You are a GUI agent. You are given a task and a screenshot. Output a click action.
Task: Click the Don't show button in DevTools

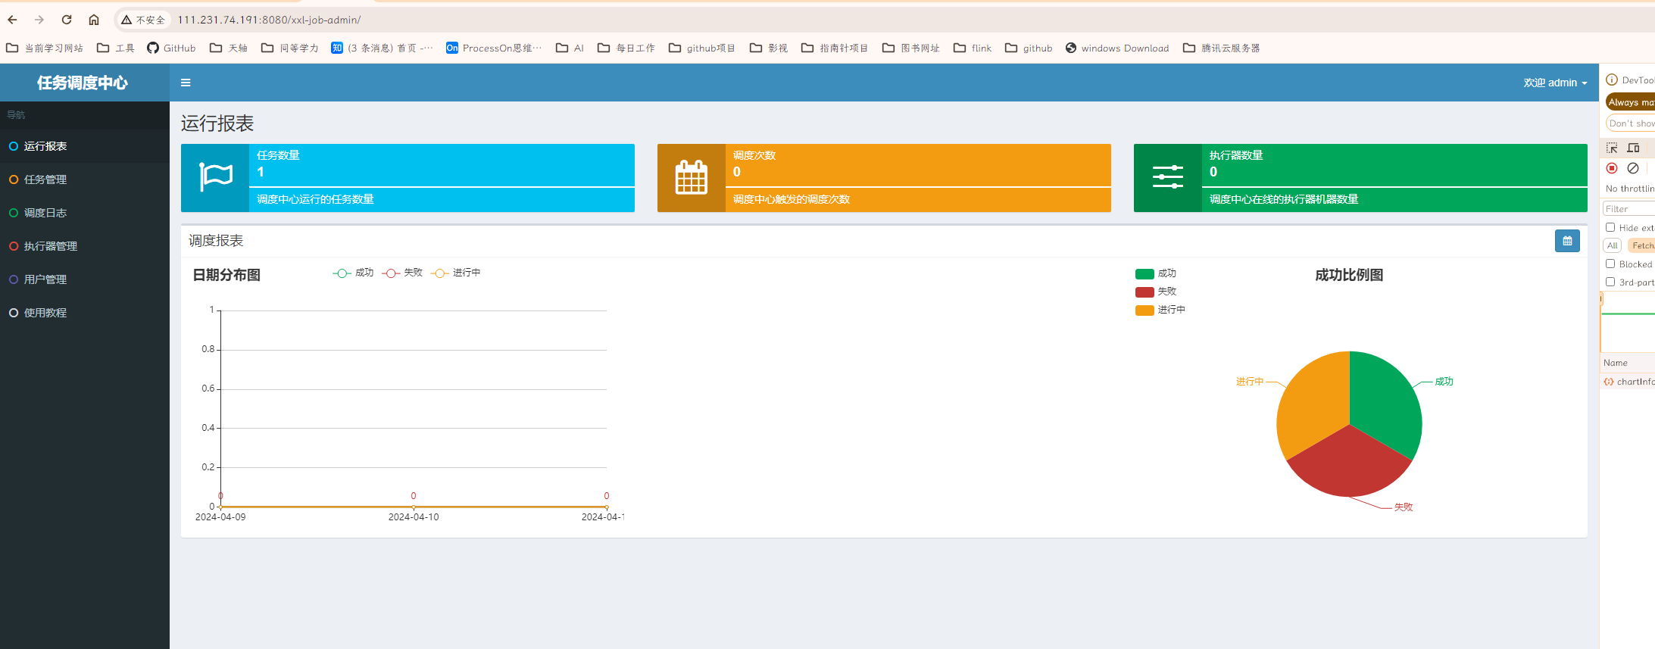1631,123
